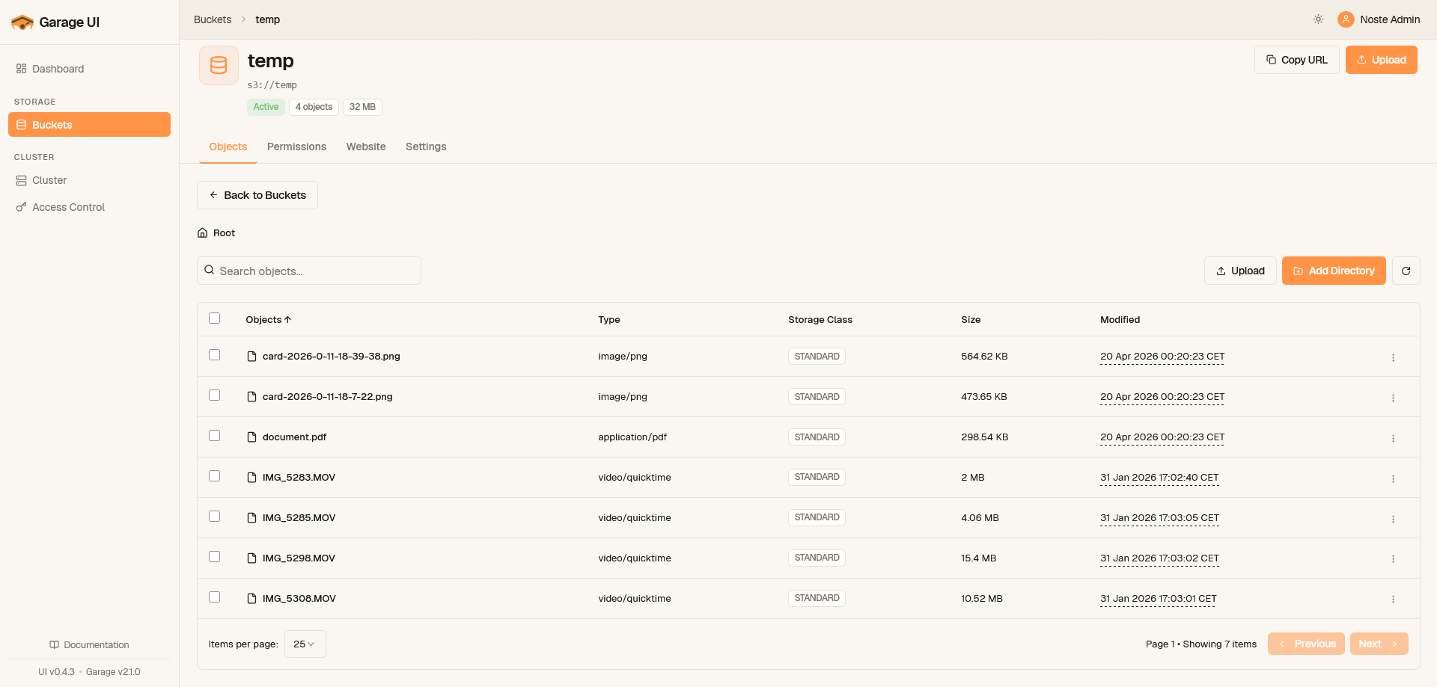Check the document.pdf row checkbox
The height and width of the screenshot is (687, 1437).
215,435
